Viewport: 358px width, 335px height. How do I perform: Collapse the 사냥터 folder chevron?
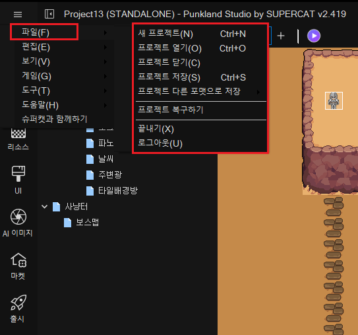coord(45,207)
